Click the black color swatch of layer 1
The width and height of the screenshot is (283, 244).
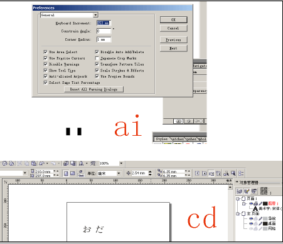click(x=265, y=203)
